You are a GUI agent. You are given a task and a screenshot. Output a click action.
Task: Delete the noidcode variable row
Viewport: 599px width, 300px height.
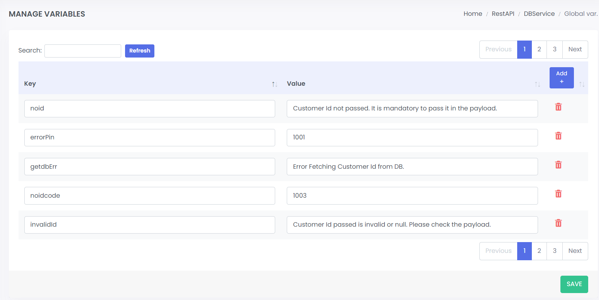coord(558,194)
